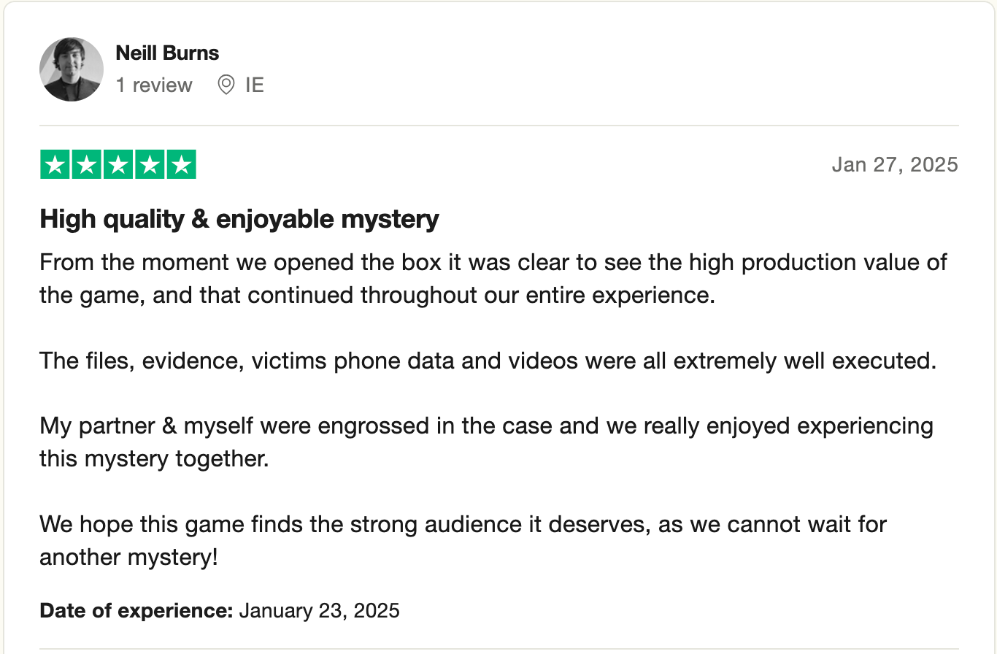Click the January 23, 2025 experience date

(x=319, y=610)
